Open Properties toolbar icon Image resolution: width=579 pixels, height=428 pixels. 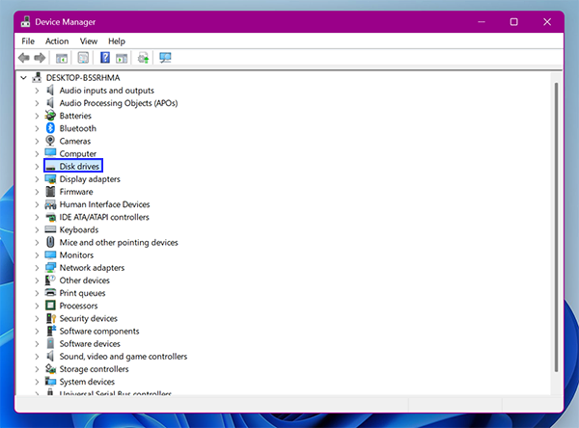tap(83, 58)
